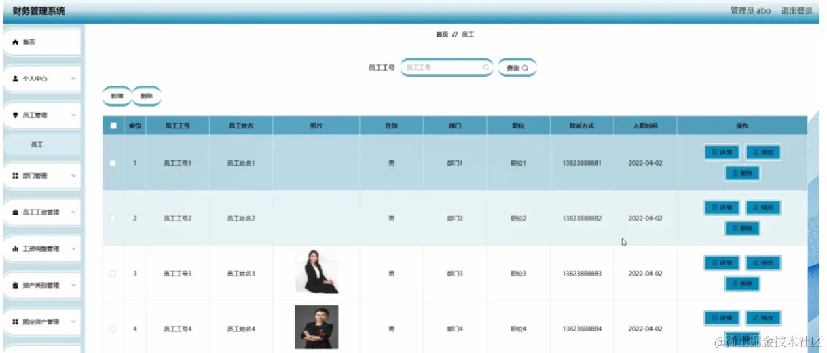
Task: Expand the 工资调整管理 menu chevron
Action: [73, 249]
